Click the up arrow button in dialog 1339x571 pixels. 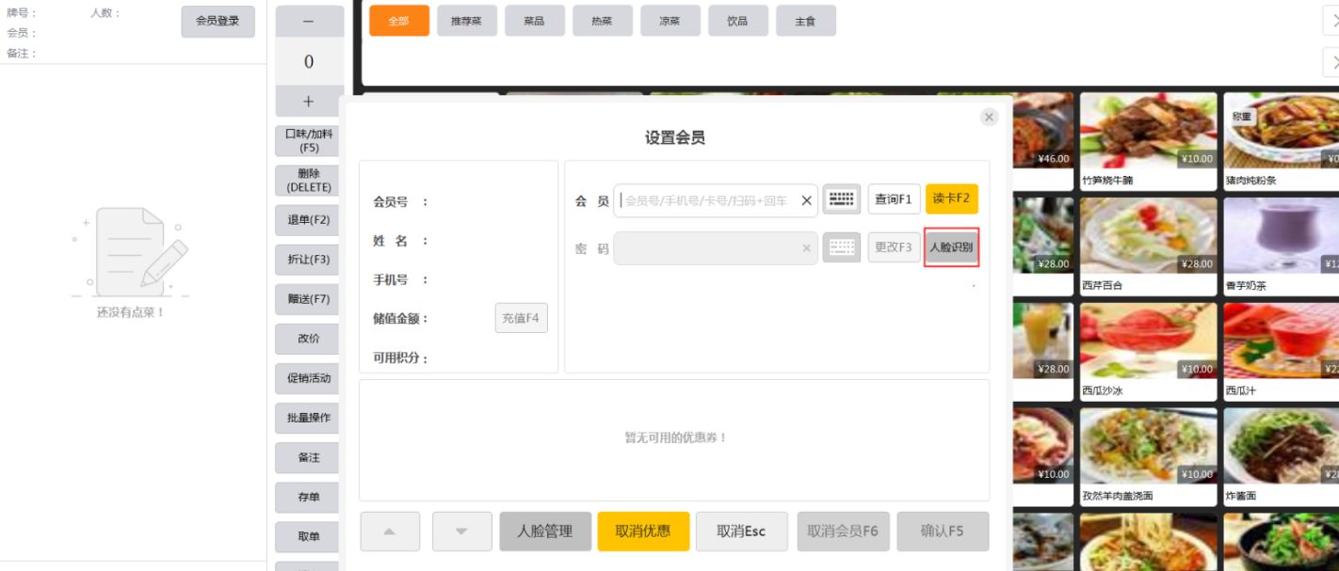[390, 531]
